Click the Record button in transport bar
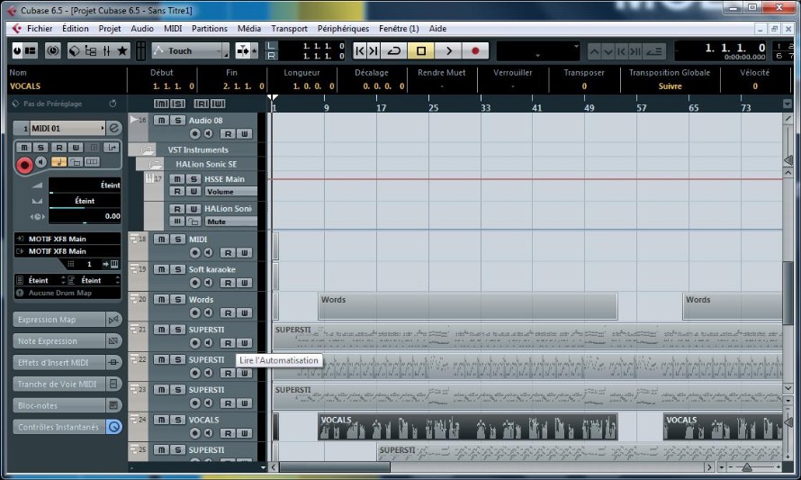The height and width of the screenshot is (480, 801). (475, 50)
